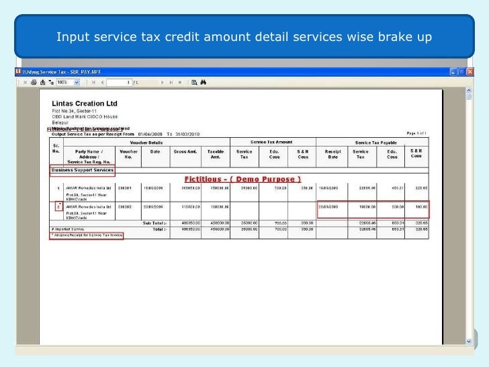Print the report with the printer icon
489x367 pixels.
pos(34,83)
